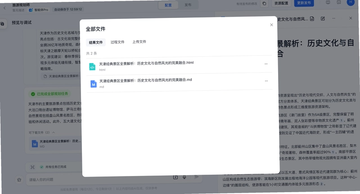Click the 所有任务已完成 status text

[x=56, y=167]
